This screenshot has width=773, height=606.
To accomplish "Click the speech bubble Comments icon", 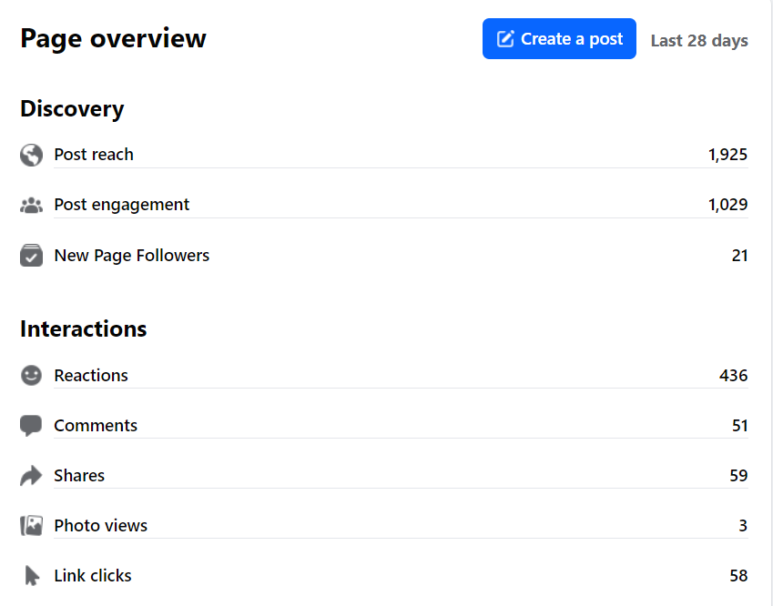I will click(x=31, y=426).
